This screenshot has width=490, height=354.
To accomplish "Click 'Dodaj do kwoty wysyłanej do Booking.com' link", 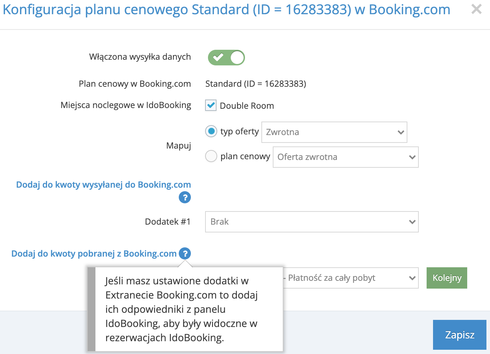I will [104, 185].
